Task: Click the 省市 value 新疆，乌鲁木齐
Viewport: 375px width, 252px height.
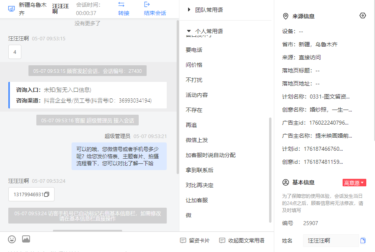Action: (318, 45)
